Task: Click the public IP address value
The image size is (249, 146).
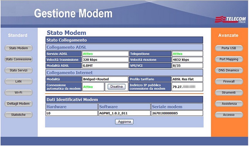Action: 187,87
